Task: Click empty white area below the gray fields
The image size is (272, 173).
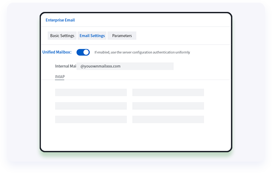Action: pos(136,137)
